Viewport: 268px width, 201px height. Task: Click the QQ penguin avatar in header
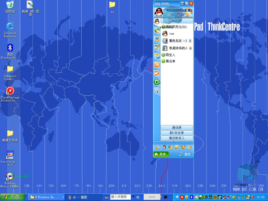160,12
